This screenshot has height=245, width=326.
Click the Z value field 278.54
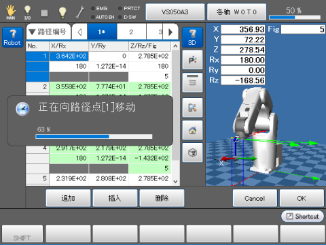tap(243, 50)
